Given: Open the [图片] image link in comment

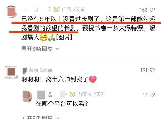Looking at the screenshot, I should 64,37.
